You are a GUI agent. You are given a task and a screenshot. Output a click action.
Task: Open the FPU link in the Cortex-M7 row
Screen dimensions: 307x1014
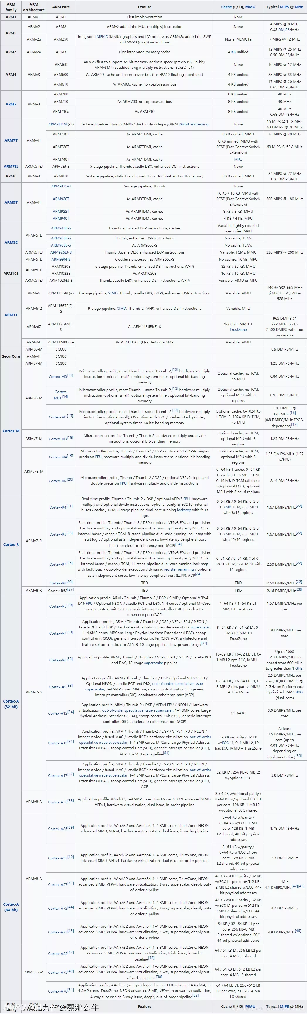pos(123,483)
